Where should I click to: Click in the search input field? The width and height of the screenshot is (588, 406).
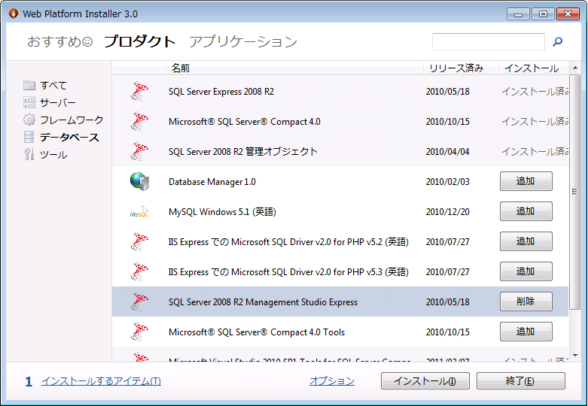pyautogui.click(x=489, y=41)
